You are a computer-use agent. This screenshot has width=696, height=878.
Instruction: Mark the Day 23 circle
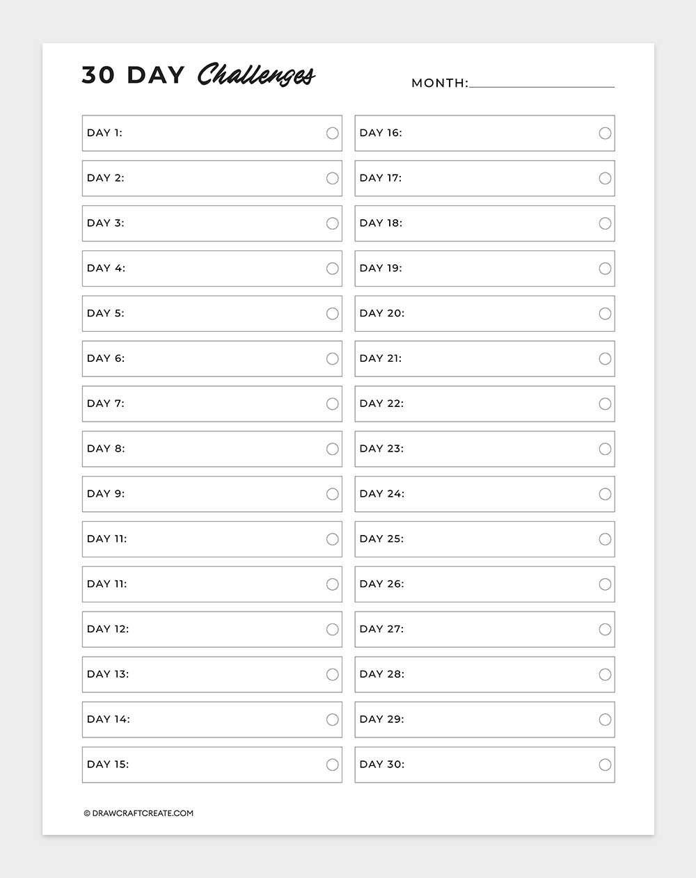point(605,449)
